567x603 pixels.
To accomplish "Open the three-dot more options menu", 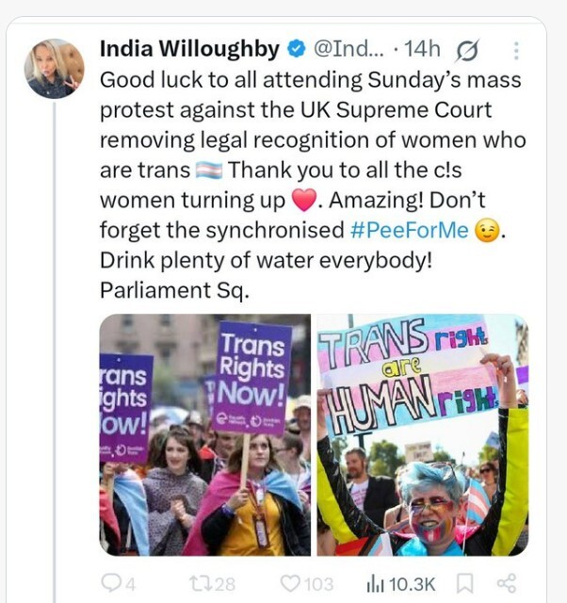I will point(516,50).
